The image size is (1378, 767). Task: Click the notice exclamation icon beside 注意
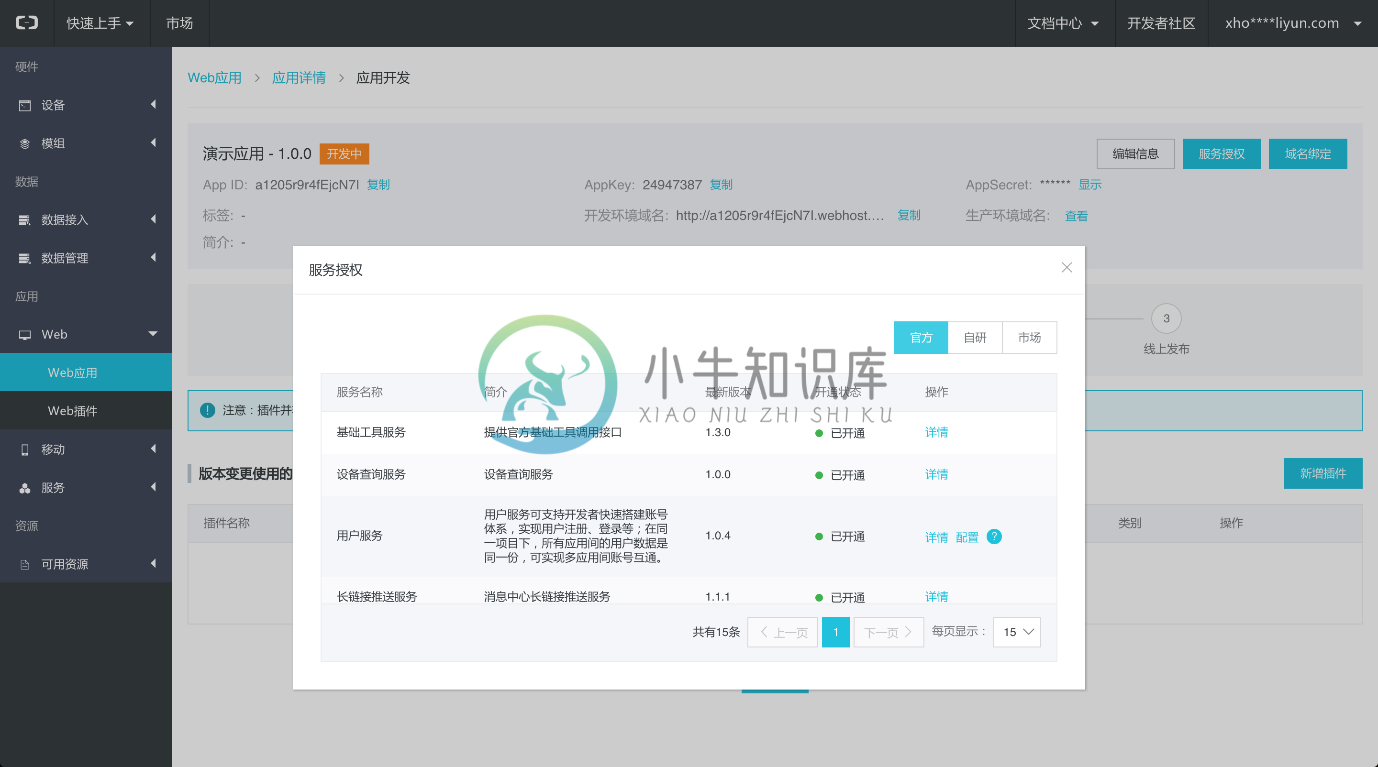208,410
